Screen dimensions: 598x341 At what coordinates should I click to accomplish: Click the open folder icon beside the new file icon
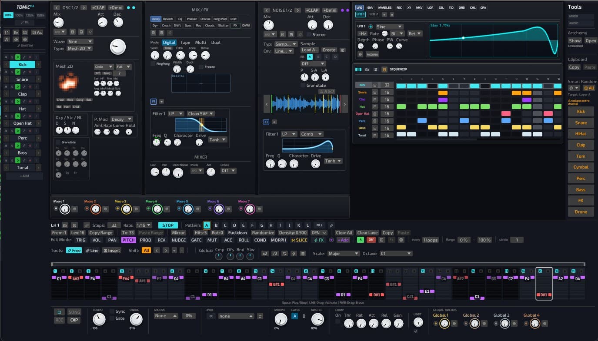(16, 32)
